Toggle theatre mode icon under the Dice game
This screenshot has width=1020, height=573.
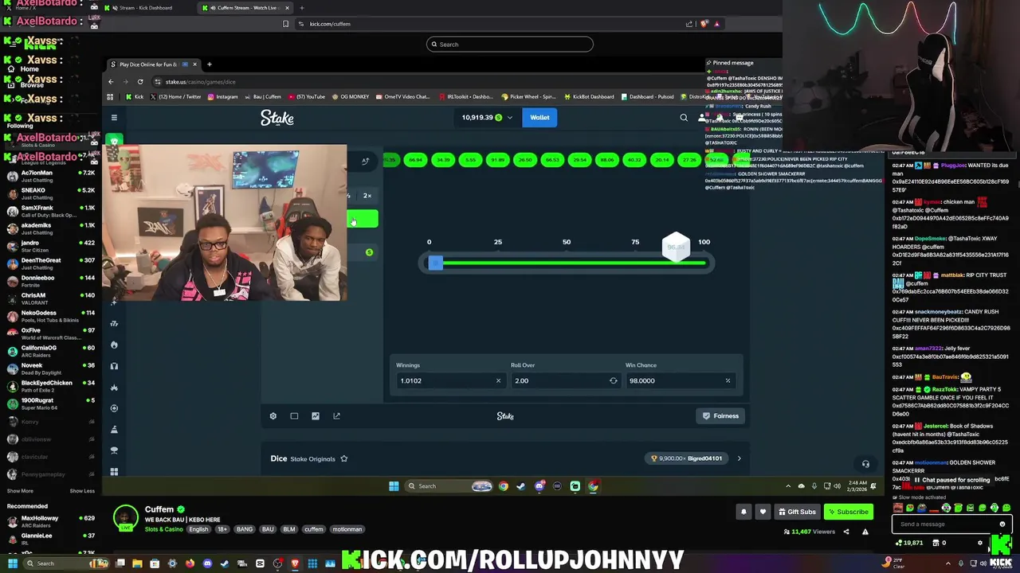coord(294,415)
